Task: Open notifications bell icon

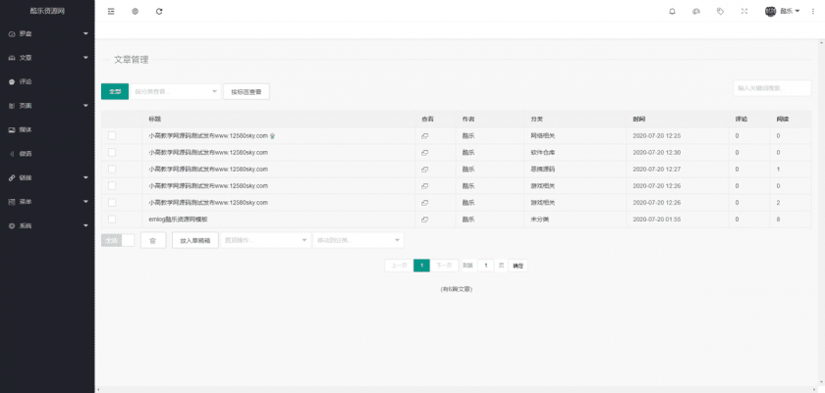Action: (672, 11)
